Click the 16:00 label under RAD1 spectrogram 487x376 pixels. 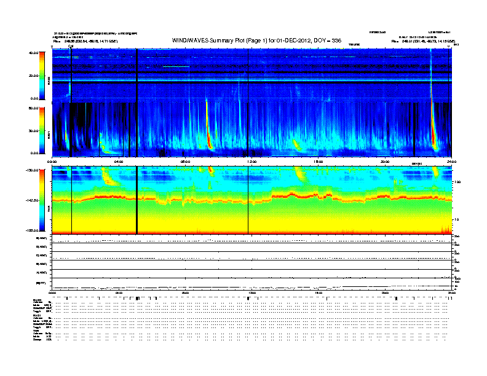(319, 162)
